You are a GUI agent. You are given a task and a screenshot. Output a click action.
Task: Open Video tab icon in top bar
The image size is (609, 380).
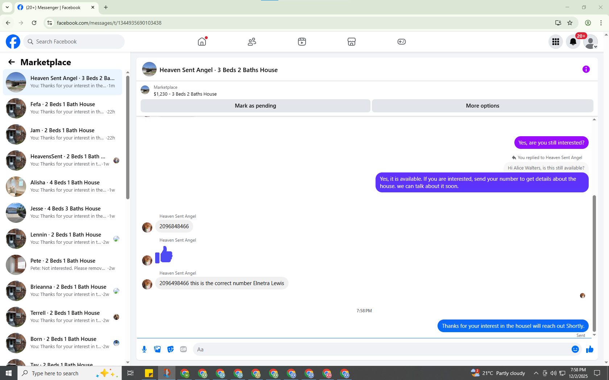(x=302, y=42)
